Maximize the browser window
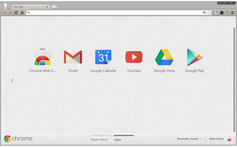237x148 pixels. pyautogui.click(x=225, y=3)
